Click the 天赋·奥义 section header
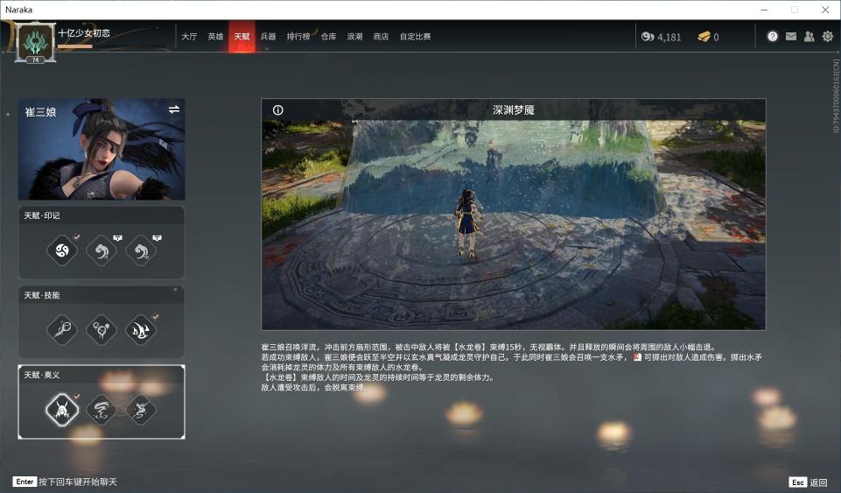841x493 pixels. 102,375
